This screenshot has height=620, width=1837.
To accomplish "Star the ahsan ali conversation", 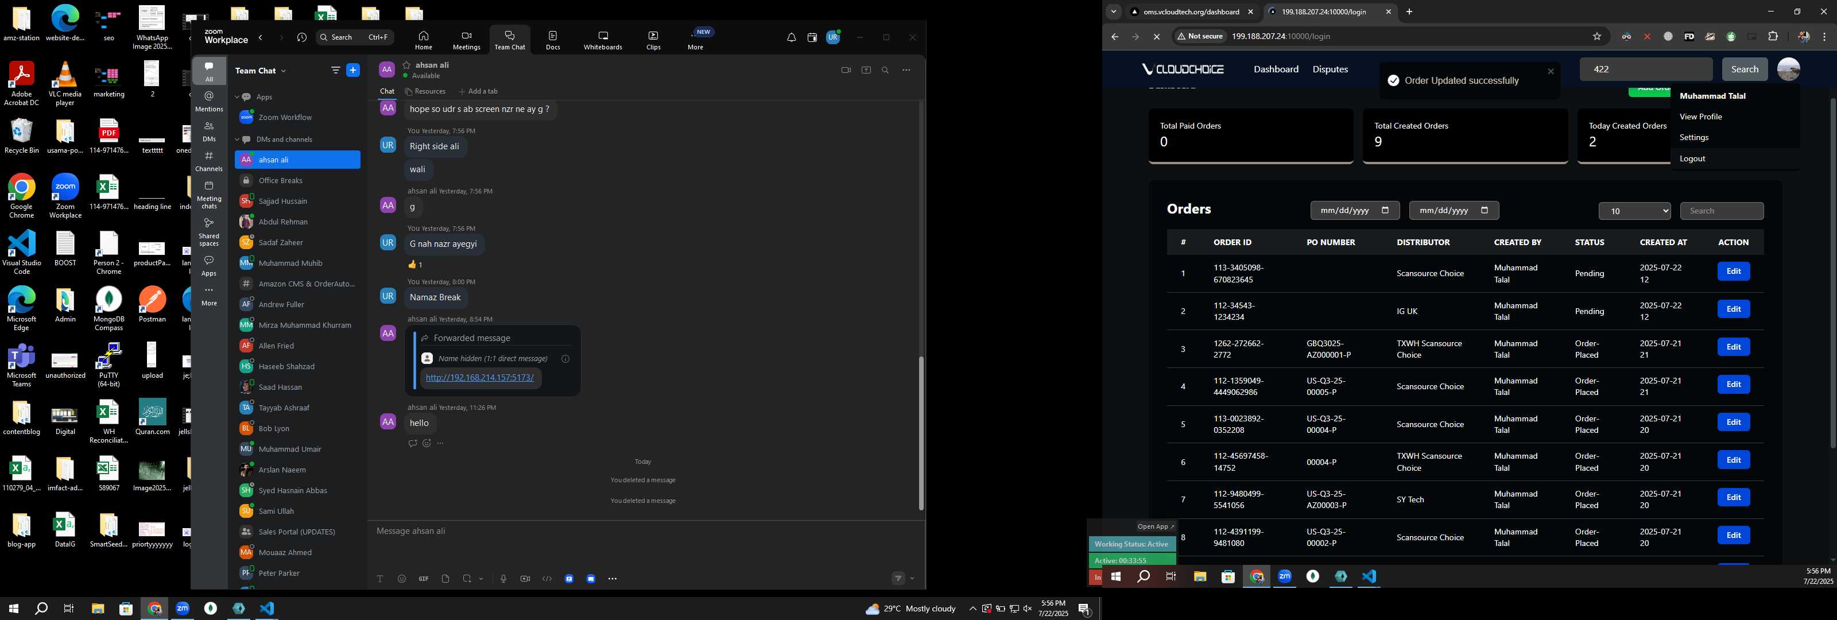I will coord(406,65).
